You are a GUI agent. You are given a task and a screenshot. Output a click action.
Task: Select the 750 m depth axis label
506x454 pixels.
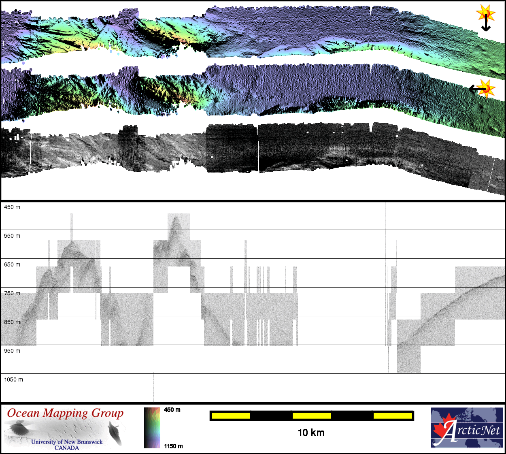pos(12,293)
